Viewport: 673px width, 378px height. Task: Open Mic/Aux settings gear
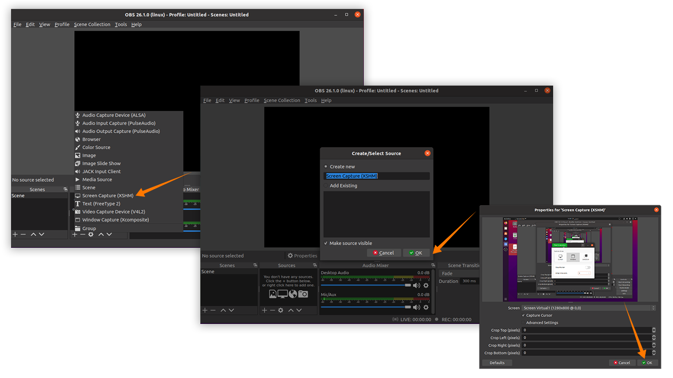coord(426,308)
